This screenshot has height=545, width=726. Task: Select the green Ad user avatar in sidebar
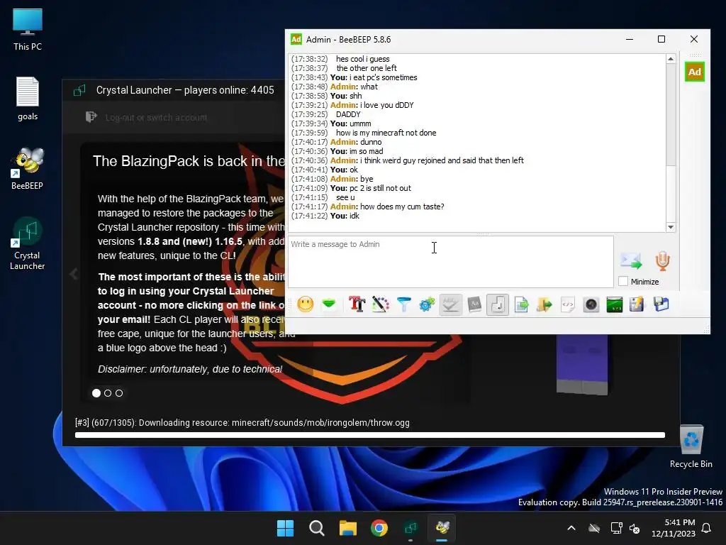pos(694,72)
